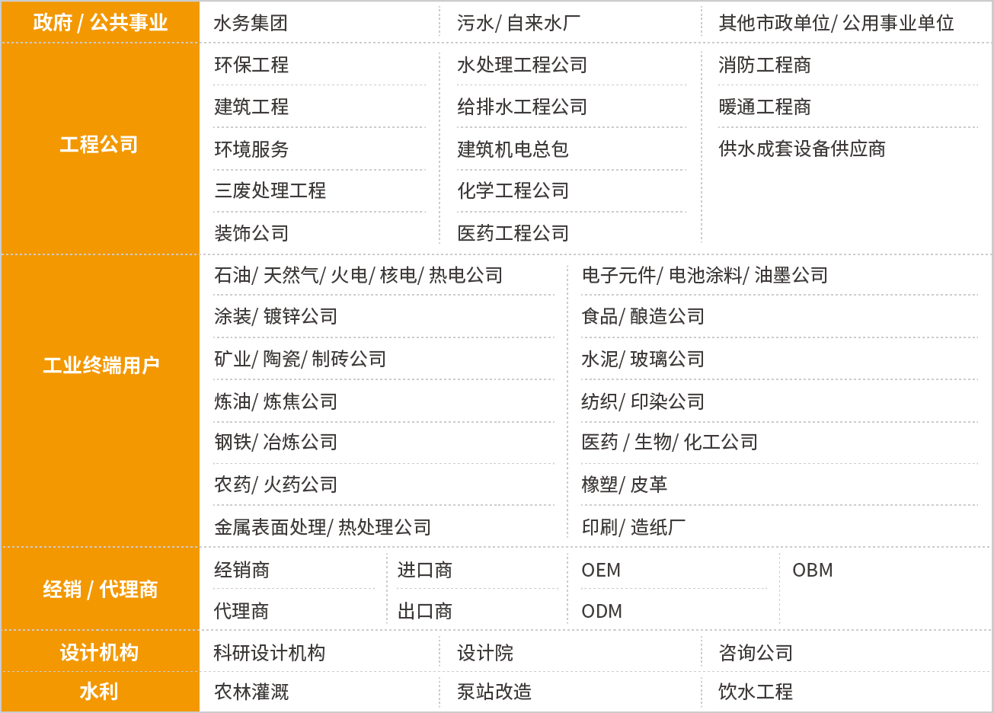The image size is (994, 713).
Task: Click 环保工程 in the list
Action: 251,66
